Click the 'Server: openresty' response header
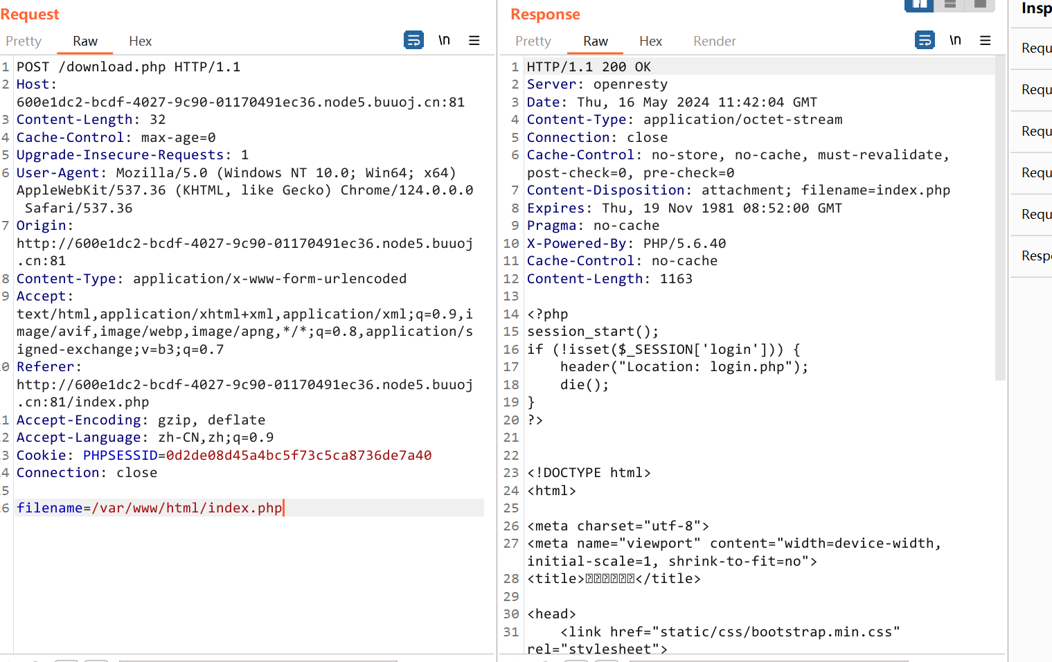The height and width of the screenshot is (662, 1052). (x=598, y=84)
